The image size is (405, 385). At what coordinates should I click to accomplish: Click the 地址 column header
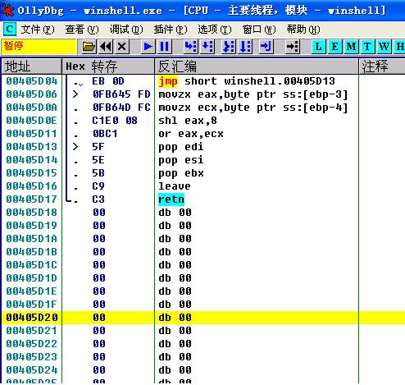[32, 66]
